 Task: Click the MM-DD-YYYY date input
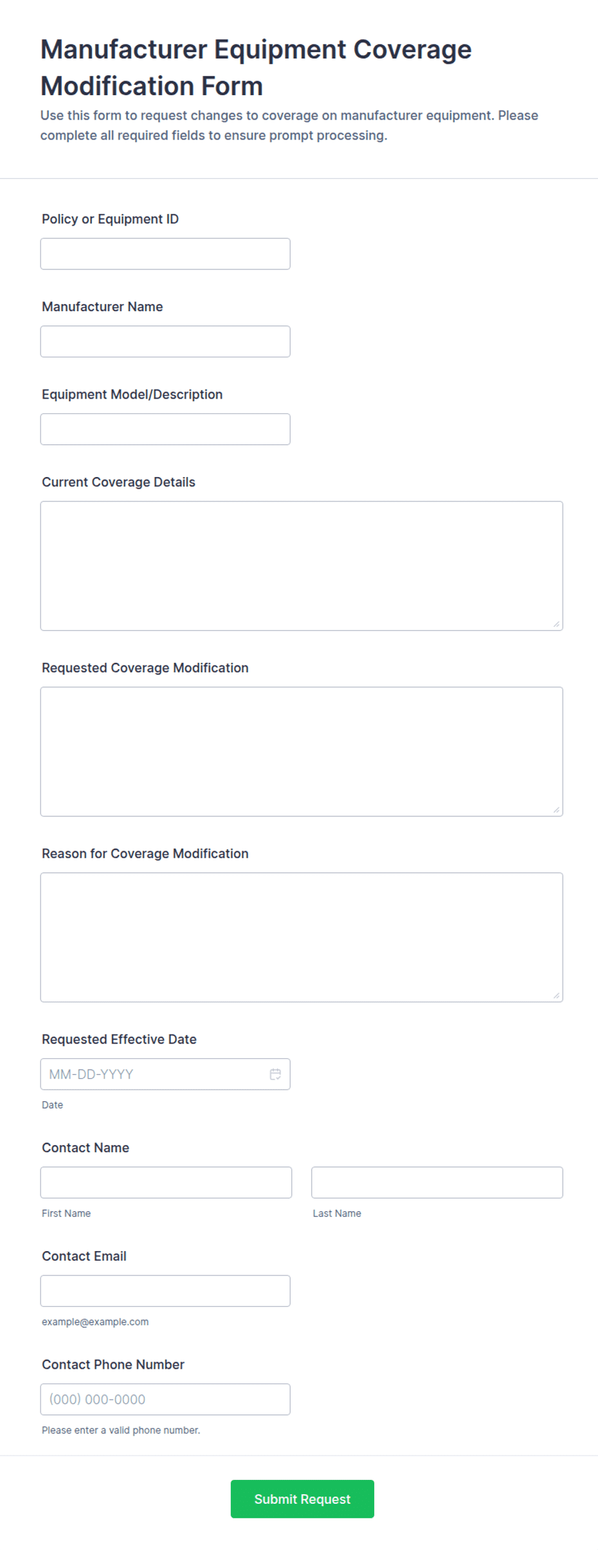coord(165,1074)
